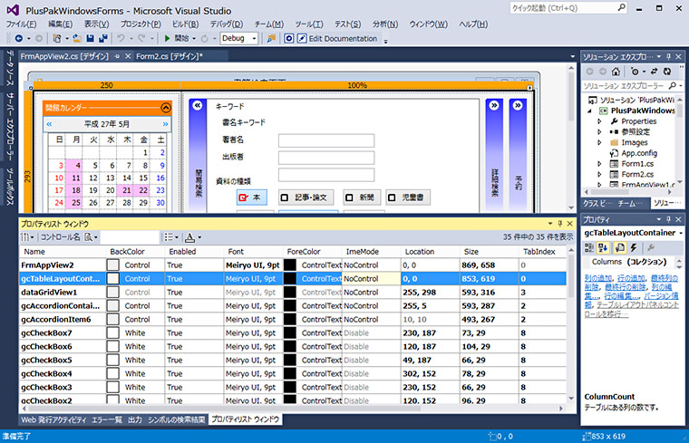Click BackColor swatch for gcCheckBox7 row
Screen dimensions: 689x443
pos(113,332)
